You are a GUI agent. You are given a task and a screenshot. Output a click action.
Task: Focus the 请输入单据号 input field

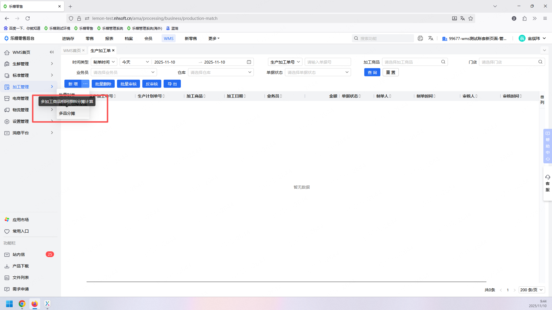[x=328, y=62]
